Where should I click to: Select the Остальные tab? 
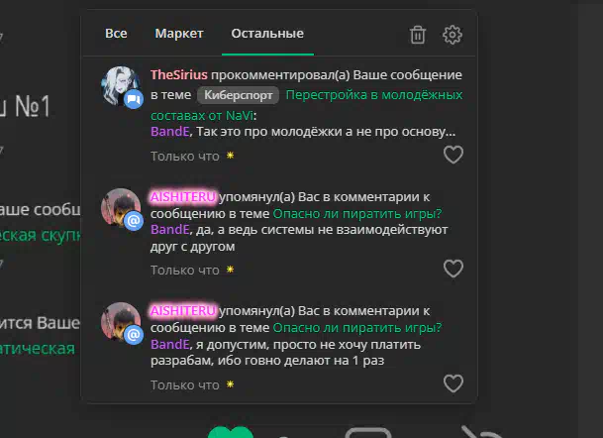pyautogui.click(x=267, y=34)
